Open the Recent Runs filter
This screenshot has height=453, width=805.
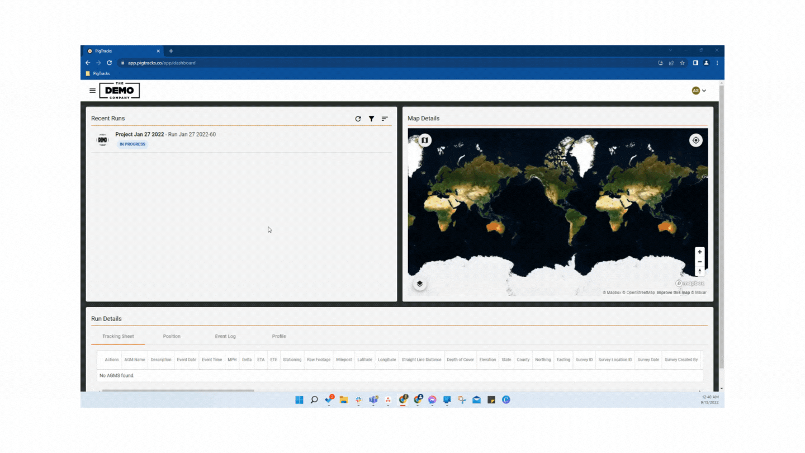tap(371, 119)
